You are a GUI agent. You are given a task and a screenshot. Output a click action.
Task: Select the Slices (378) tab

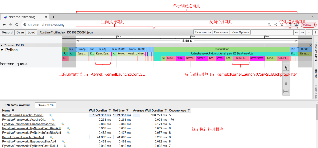(x=46, y=105)
